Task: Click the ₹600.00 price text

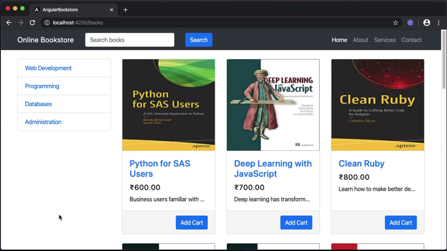Action: [145, 188]
